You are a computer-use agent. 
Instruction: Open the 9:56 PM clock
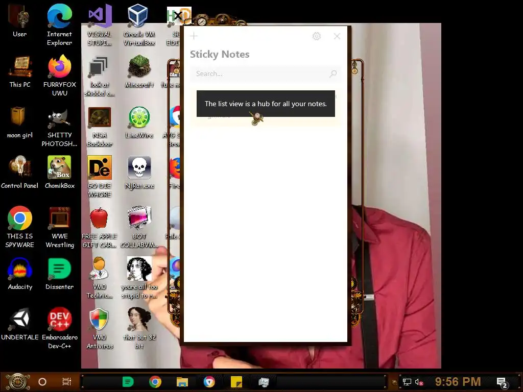tap(458, 381)
